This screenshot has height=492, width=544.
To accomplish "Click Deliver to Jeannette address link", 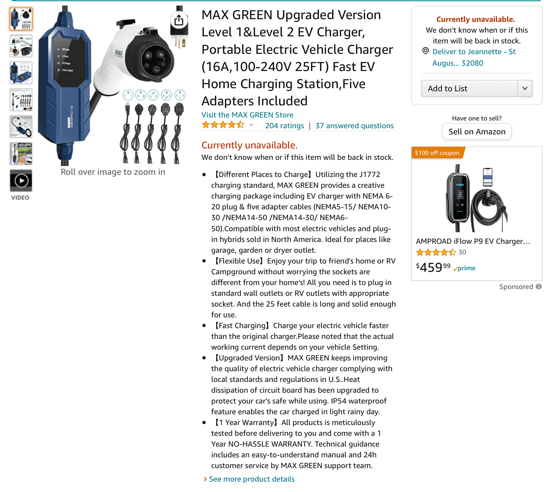I will (474, 57).
